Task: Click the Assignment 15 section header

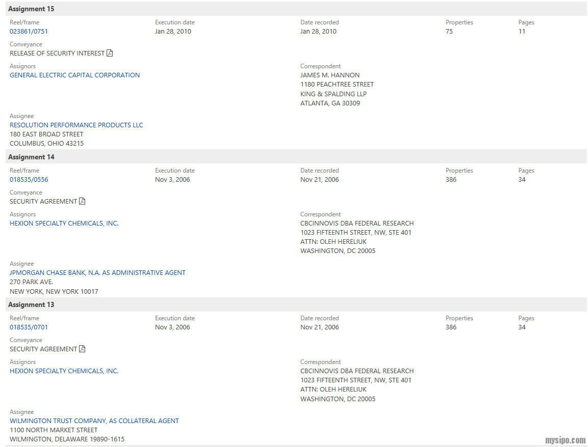Action: 31,9
